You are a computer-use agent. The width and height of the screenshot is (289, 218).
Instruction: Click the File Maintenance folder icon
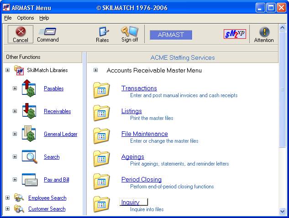[x=101, y=136]
